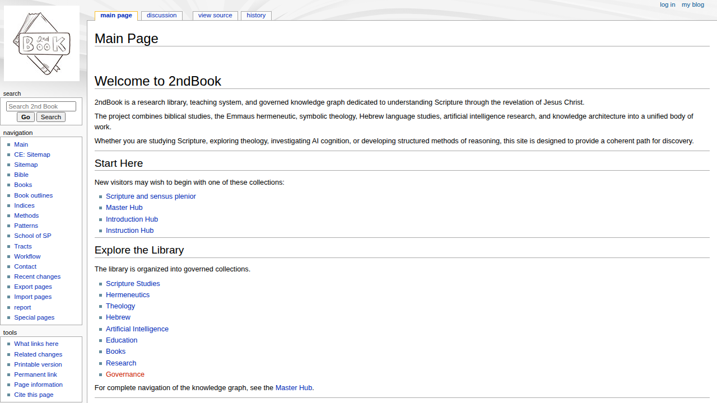Open Books in Explore the Library list
Viewport: 717px width, 403px height.
tap(115, 352)
